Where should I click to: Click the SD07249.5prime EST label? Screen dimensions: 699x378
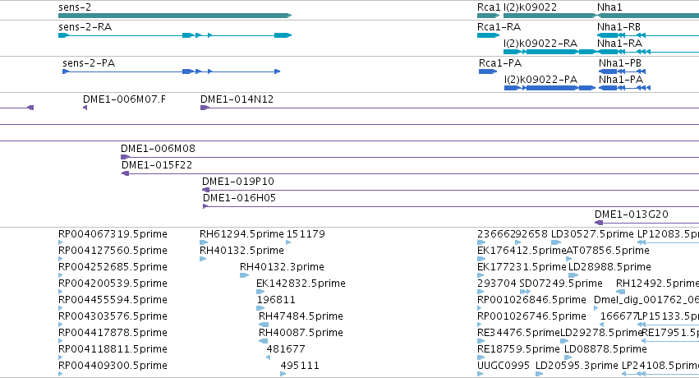click(x=561, y=283)
